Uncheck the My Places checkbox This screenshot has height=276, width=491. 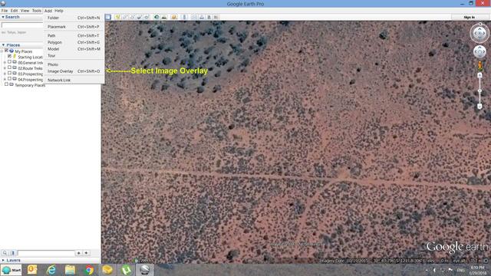(x=6, y=51)
